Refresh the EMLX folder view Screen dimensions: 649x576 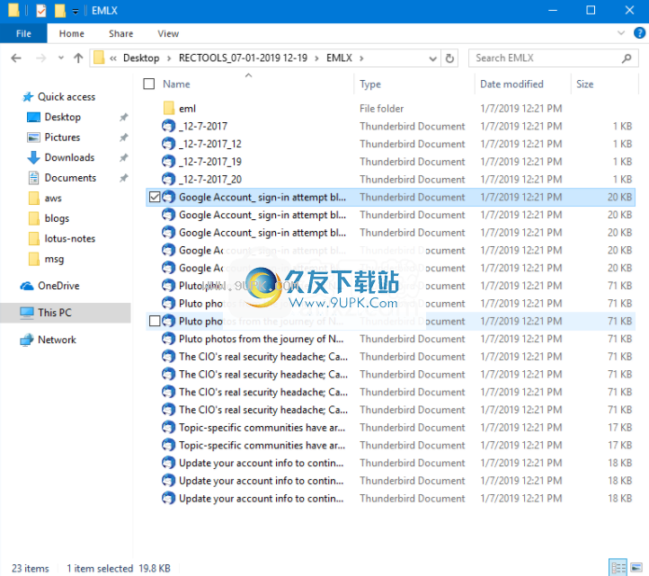(449, 58)
